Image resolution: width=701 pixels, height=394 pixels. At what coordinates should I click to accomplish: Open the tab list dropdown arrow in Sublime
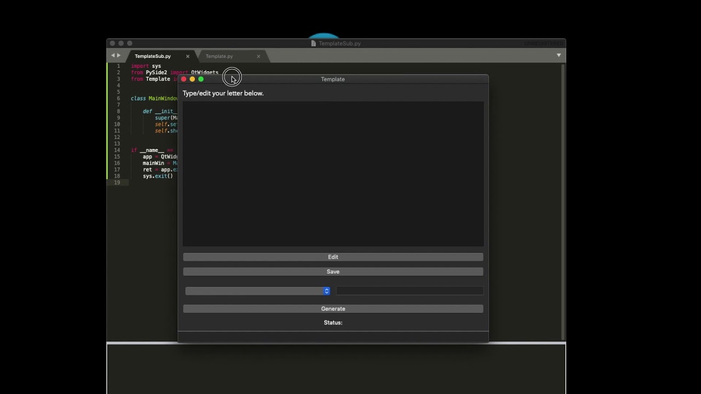coord(559,55)
